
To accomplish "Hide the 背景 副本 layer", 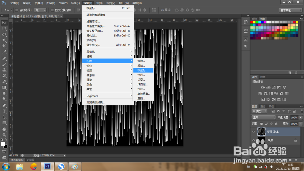I will tap(254, 132).
